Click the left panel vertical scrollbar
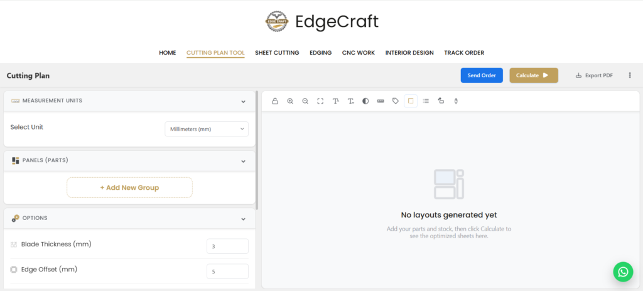 pos(257,150)
